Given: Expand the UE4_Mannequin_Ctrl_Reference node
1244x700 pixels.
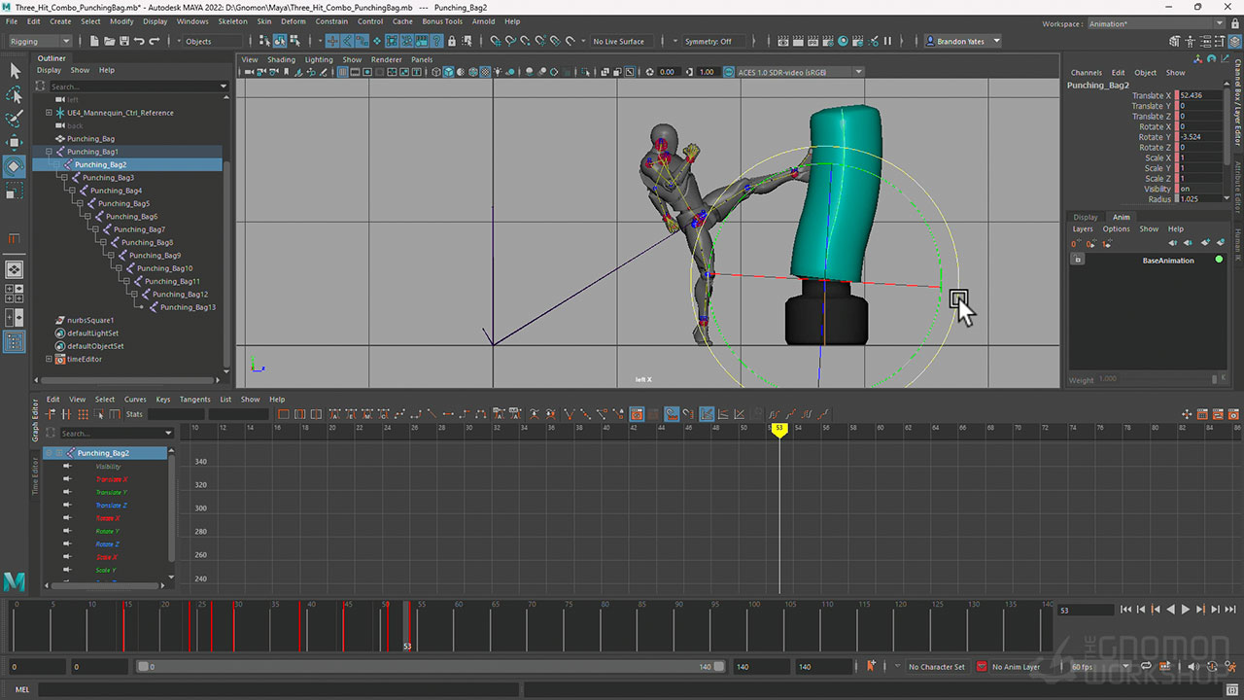Looking at the screenshot, I should click(x=49, y=113).
